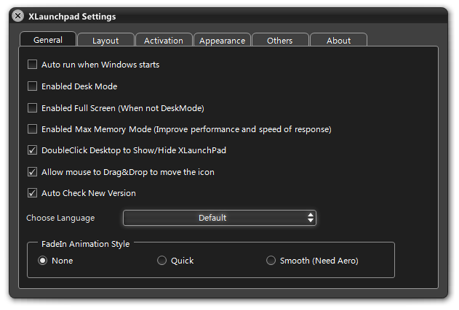
Task: Select the None animation radio button
Action: (43, 261)
